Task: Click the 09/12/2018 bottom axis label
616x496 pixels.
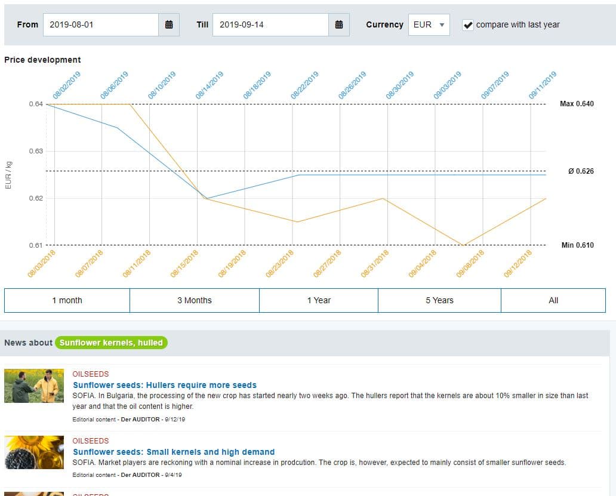Action: [x=518, y=263]
